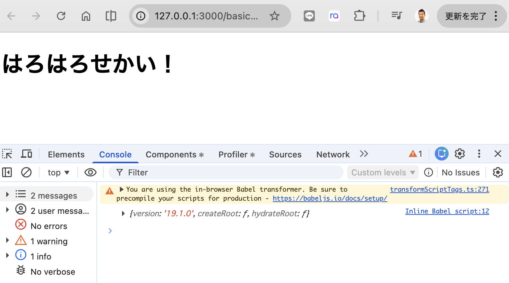Open the 'top' frame context dropdown
The image size is (509, 283).
pyautogui.click(x=58, y=172)
